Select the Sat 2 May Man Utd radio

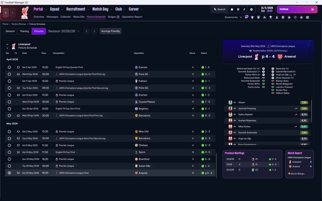pyautogui.click(x=9, y=132)
